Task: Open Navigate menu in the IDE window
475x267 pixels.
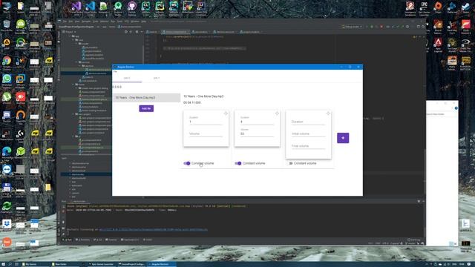Action: coord(86,22)
